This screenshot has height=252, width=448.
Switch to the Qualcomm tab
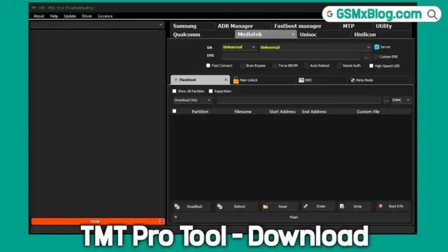(202, 34)
